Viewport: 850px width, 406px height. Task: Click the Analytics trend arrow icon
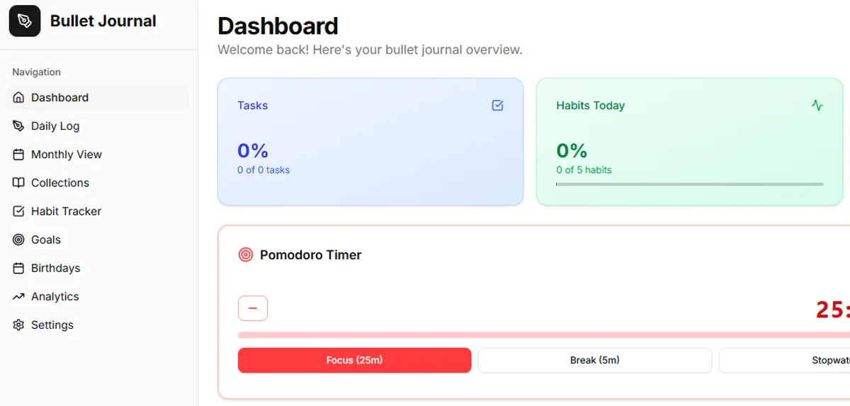(18, 296)
